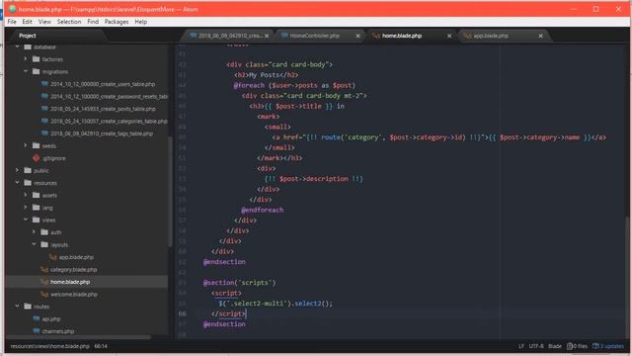
Task: Open 2018_06_09_042910_create_tags_table.php file
Action: [102, 133]
